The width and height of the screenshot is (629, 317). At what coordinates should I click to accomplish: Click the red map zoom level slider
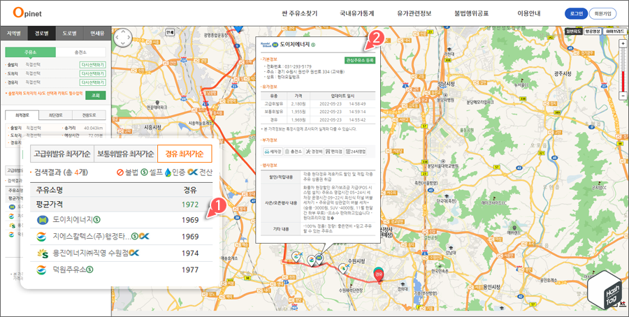[623, 81]
